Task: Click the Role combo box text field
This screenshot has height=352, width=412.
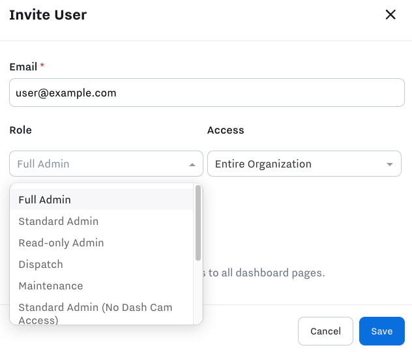Action: [x=98, y=164]
